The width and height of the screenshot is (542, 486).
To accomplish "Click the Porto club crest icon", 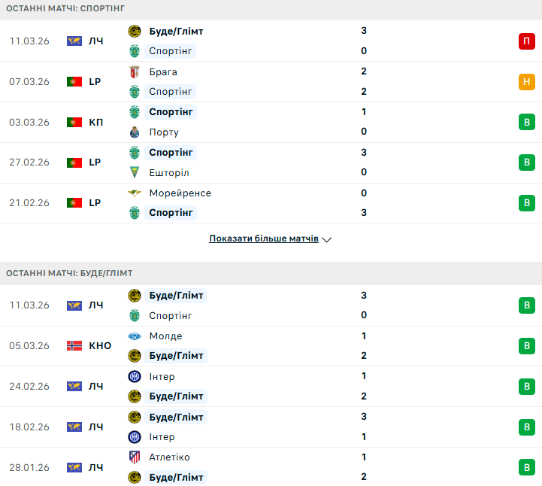I will [135, 132].
